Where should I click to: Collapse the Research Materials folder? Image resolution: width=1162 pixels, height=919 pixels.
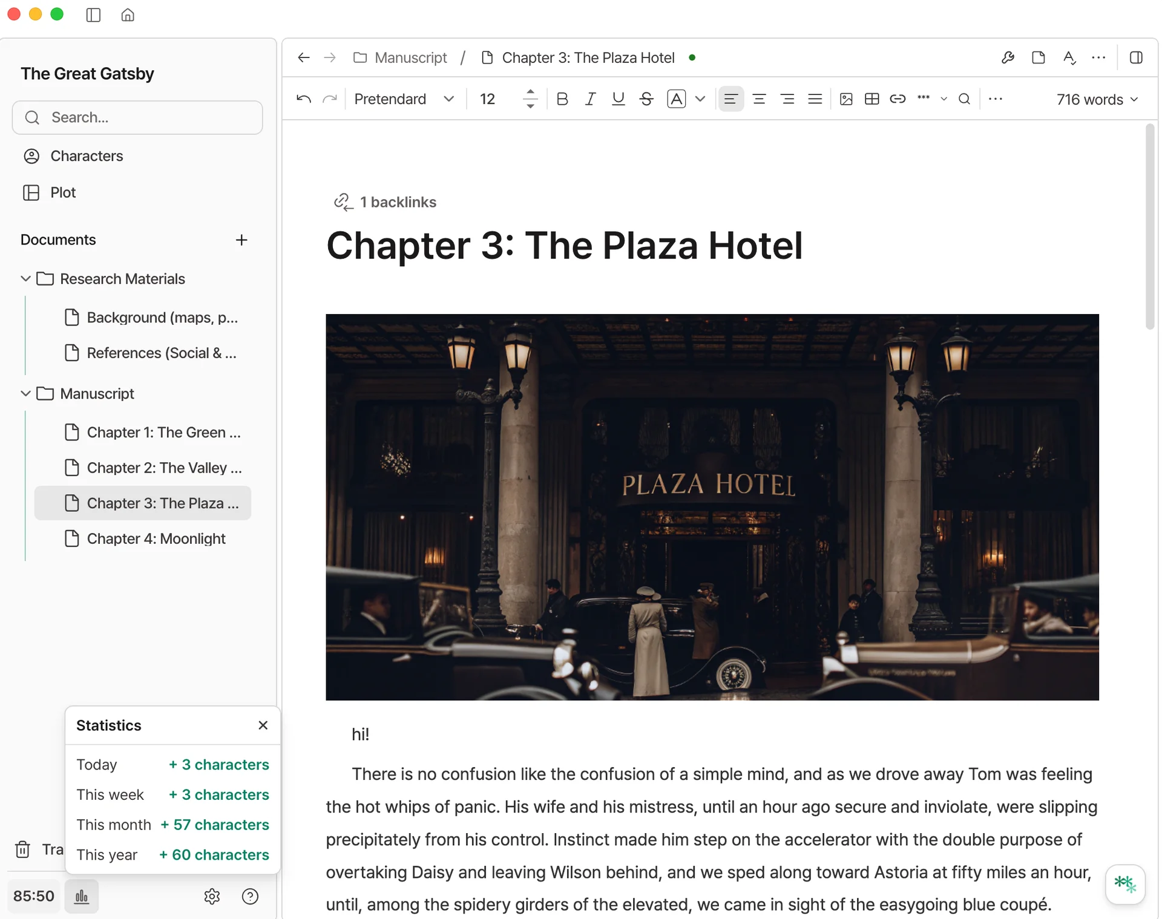coord(25,278)
